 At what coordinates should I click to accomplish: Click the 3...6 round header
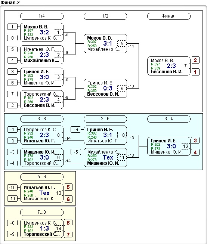pos(105,119)
